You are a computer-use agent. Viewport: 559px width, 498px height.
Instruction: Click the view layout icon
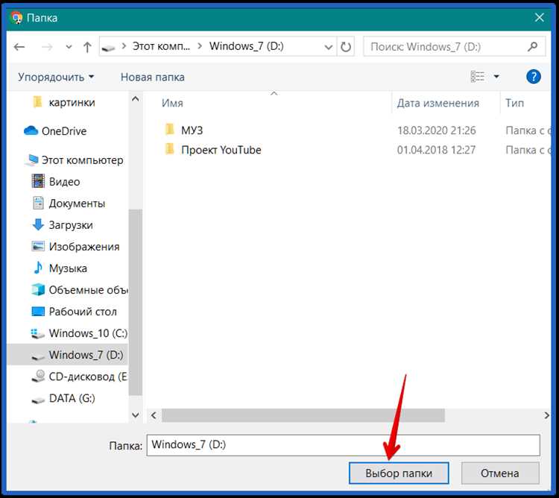pos(478,77)
